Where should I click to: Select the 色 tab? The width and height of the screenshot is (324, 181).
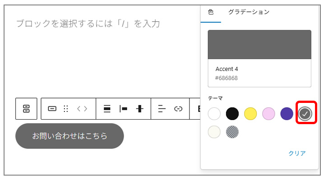[211, 12]
